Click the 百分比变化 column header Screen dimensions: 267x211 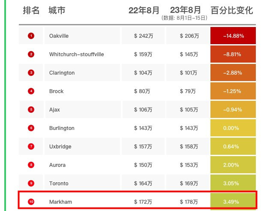[x=232, y=11]
